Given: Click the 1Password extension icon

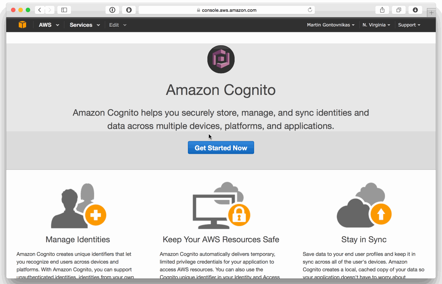Looking at the screenshot, I should 113,10.
